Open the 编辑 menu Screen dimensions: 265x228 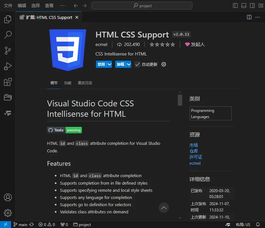click(22, 6)
